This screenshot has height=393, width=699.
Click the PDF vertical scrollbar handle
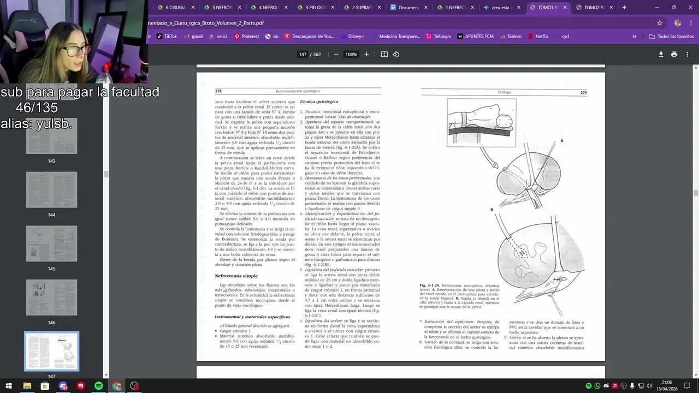pos(696,193)
